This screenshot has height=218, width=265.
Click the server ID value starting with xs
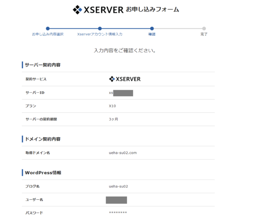coord(121,93)
